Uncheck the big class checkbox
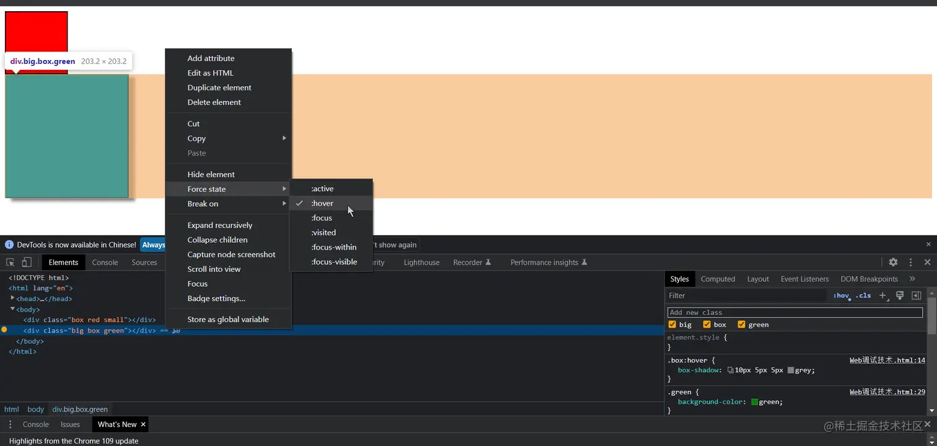The width and height of the screenshot is (937, 446). pos(672,325)
